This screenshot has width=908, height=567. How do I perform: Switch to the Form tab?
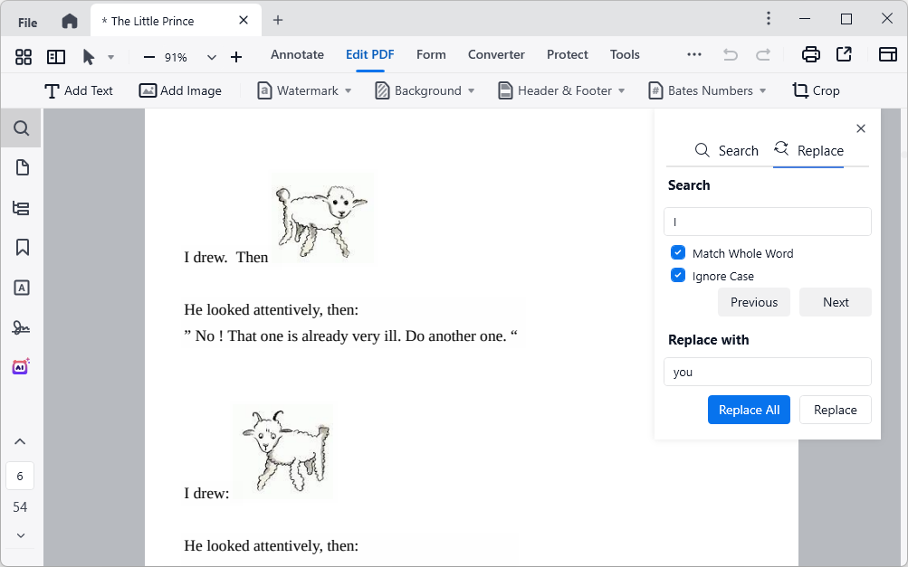point(431,54)
